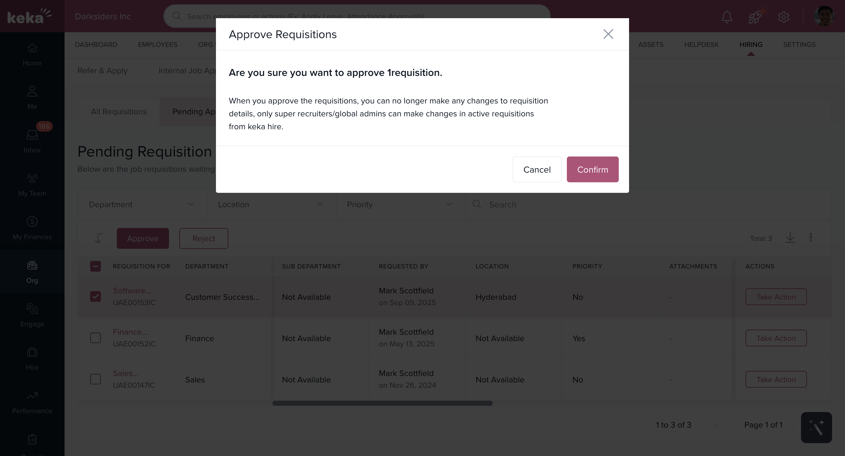Open the Location filter dropdown

[271, 205]
